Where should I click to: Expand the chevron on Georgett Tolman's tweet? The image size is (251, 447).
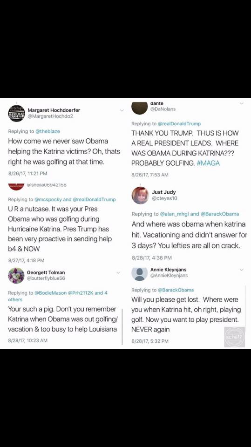click(x=118, y=273)
